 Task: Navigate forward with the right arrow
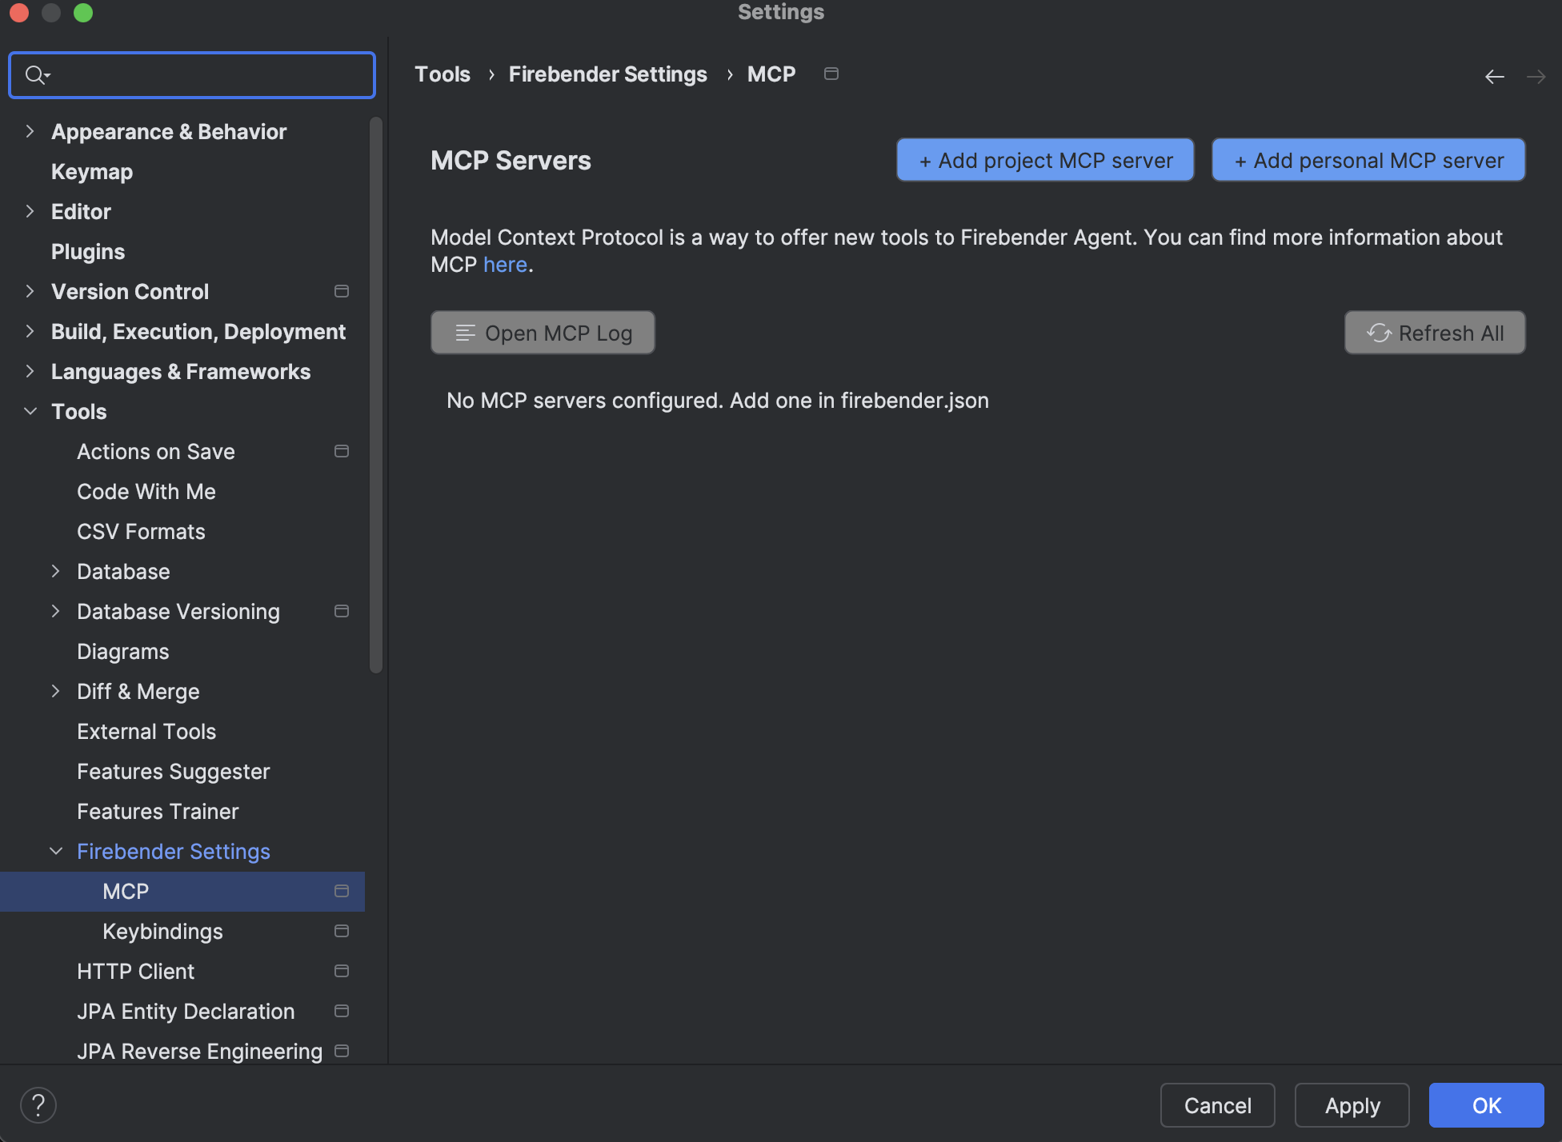(1536, 76)
